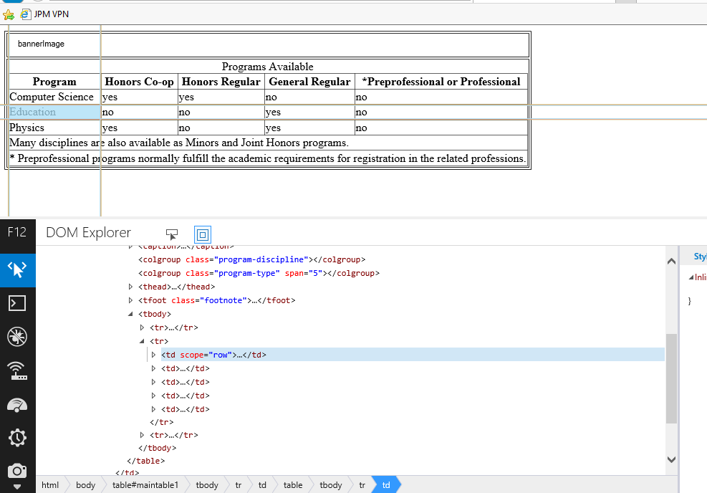Screen dimensions: 707x493
Task: Toggle DOM element highlighting box button
Action: click(x=202, y=234)
